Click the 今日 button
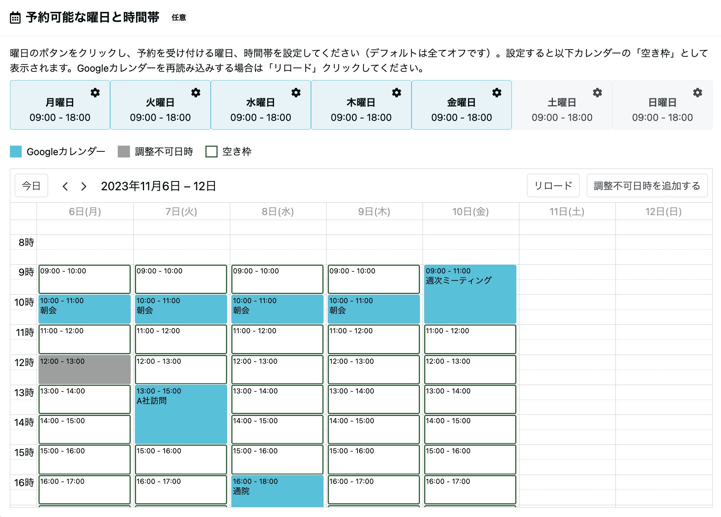This screenshot has width=721, height=517. point(31,186)
